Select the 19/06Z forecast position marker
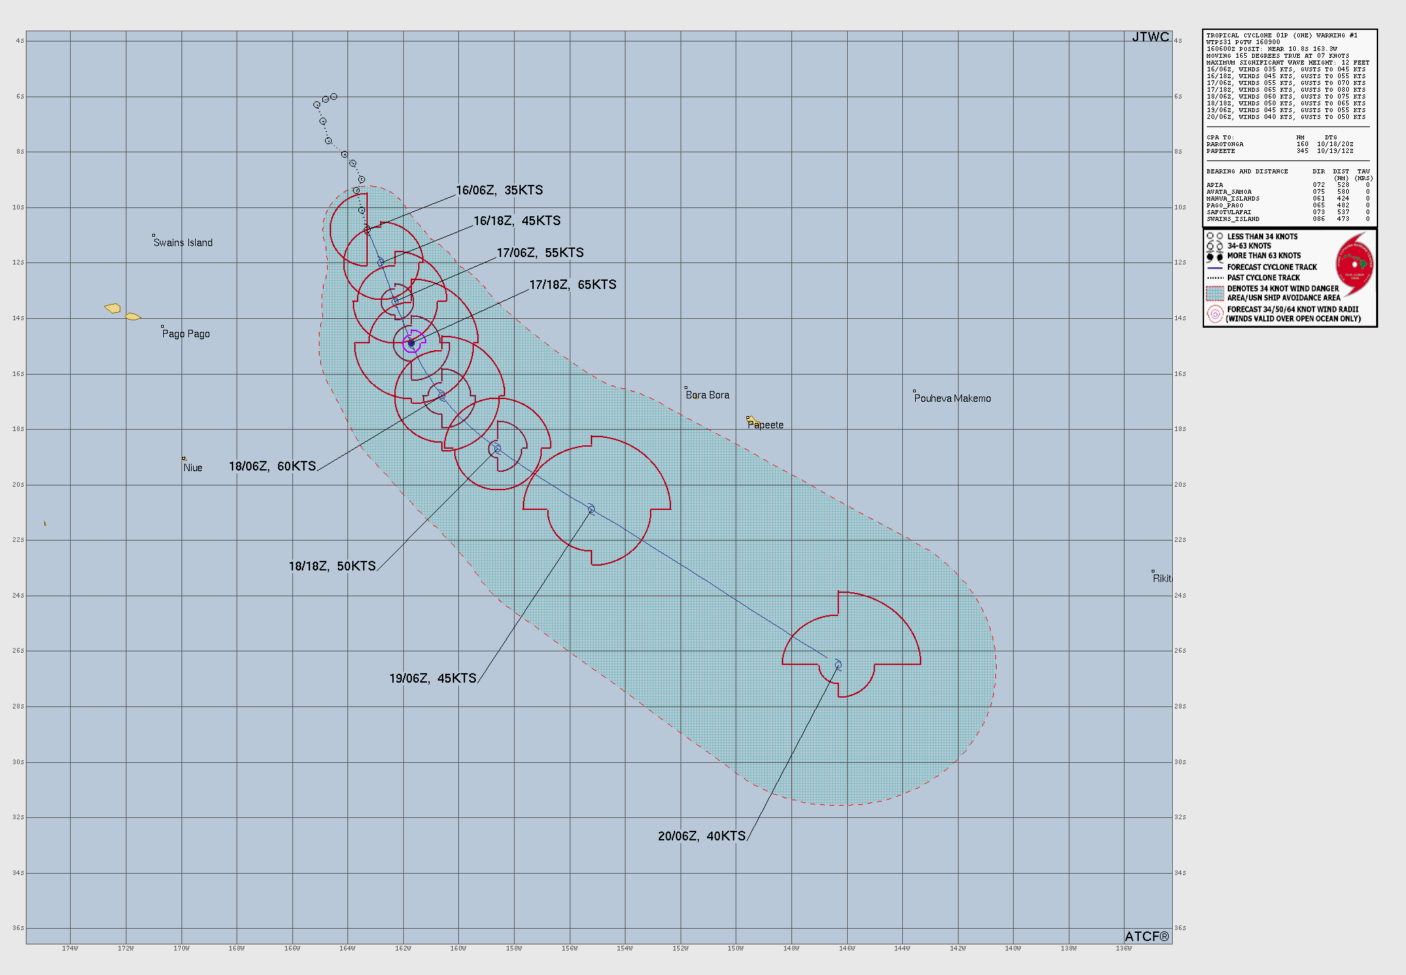The height and width of the screenshot is (975, 1406). coord(591,509)
